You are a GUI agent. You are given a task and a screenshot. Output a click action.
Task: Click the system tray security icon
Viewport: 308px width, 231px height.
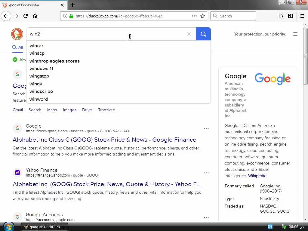pos(284,227)
